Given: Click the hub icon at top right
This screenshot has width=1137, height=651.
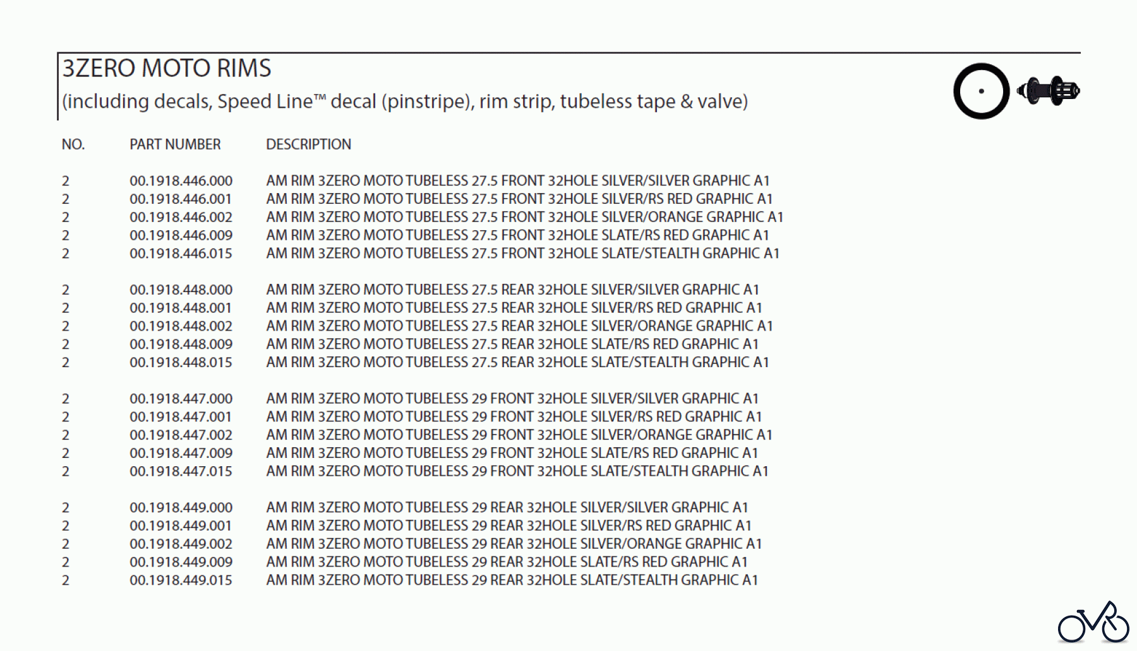Looking at the screenshot, I should tap(1049, 91).
